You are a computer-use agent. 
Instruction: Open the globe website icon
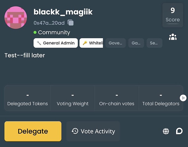[x=166, y=131]
